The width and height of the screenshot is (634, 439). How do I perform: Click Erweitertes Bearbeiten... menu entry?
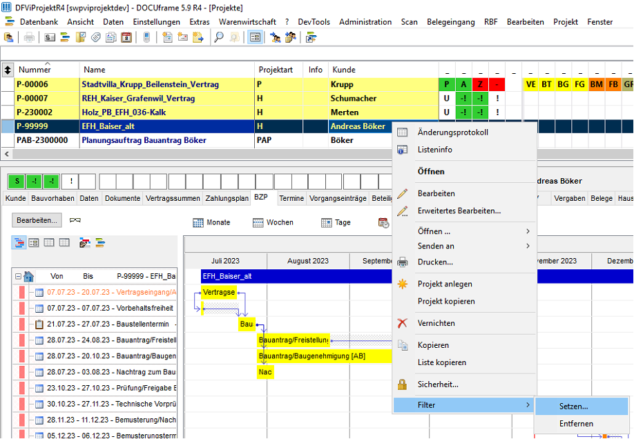point(464,211)
